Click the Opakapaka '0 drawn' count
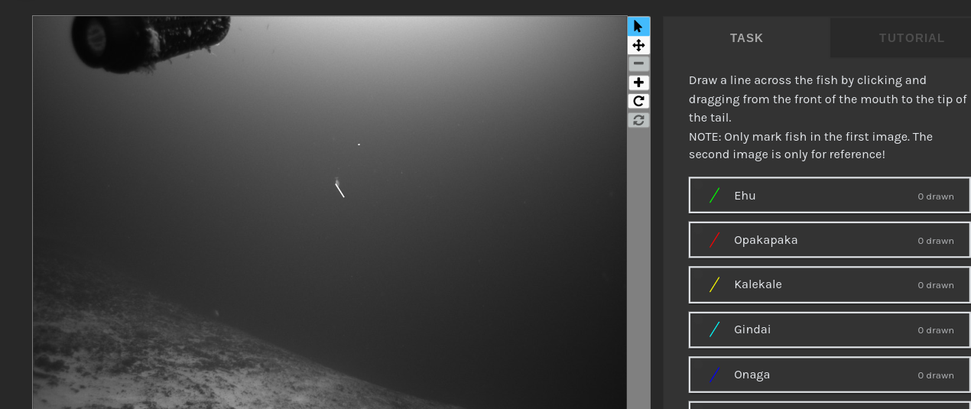Screen dimensions: 971x409 [x=936, y=241]
